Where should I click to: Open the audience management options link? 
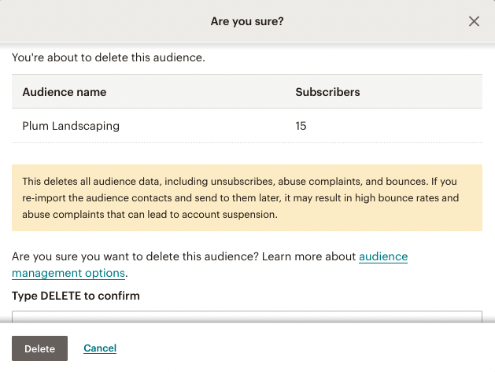coord(383,257)
